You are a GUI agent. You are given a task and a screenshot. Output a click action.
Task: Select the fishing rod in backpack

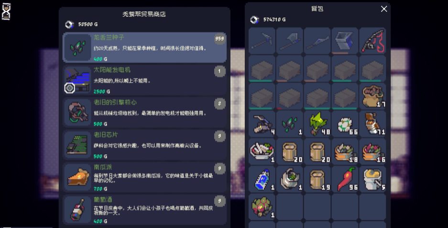tap(372, 41)
